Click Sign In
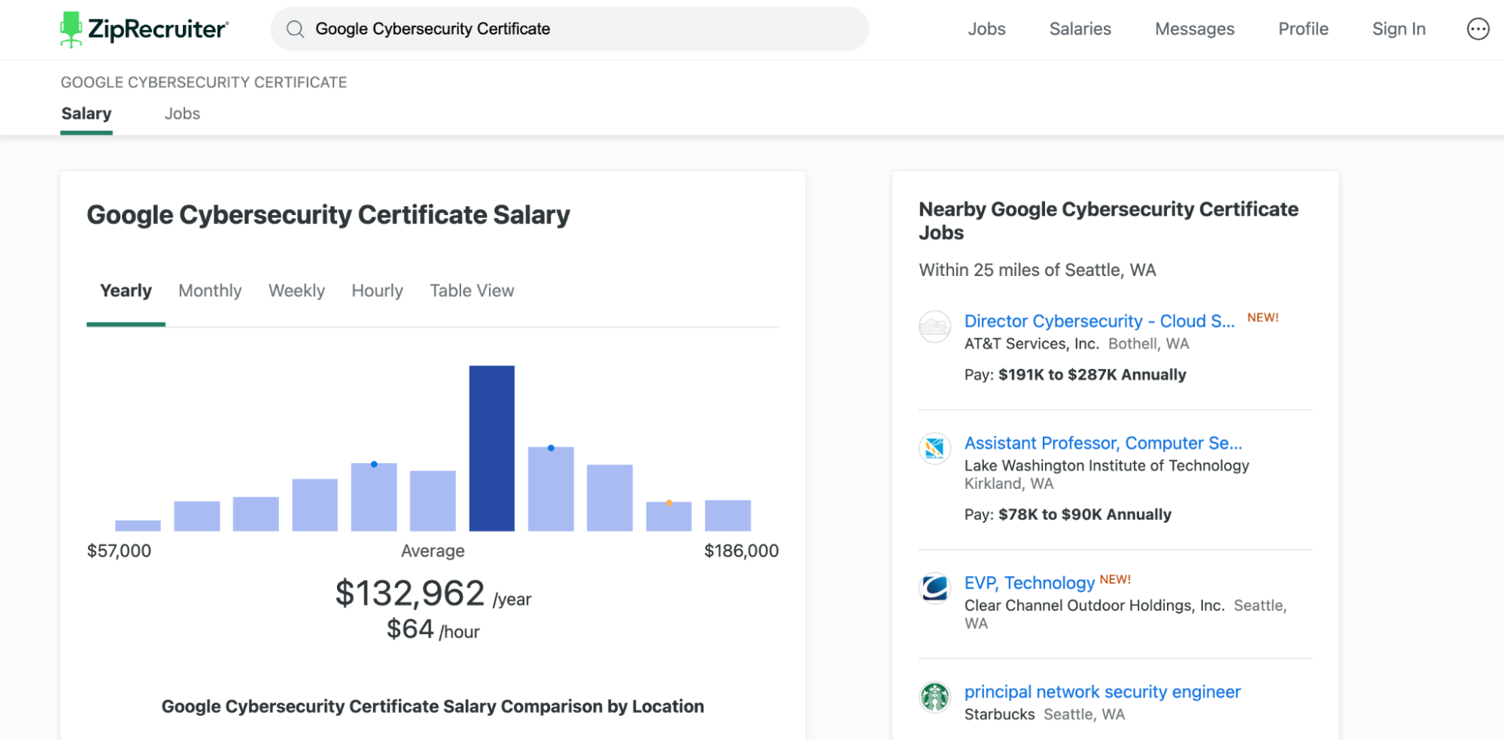This screenshot has height=740, width=1504. pyautogui.click(x=1399, y=29)
